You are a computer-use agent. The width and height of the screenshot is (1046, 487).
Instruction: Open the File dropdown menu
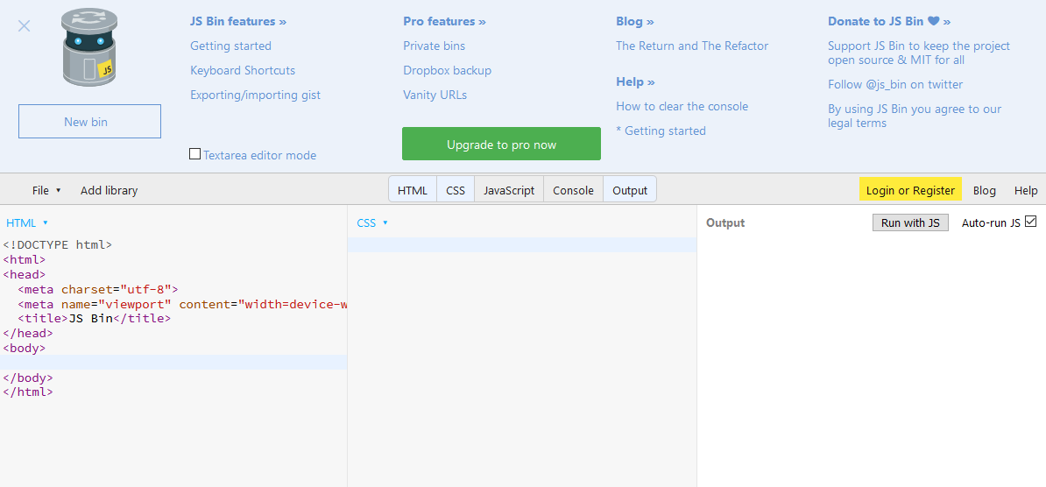pos(46,190)
